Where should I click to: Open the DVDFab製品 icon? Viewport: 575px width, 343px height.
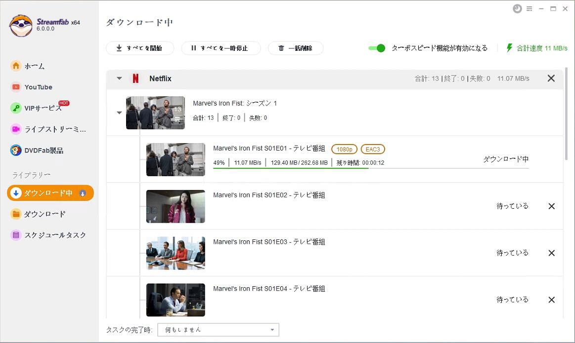coord(16,150)
